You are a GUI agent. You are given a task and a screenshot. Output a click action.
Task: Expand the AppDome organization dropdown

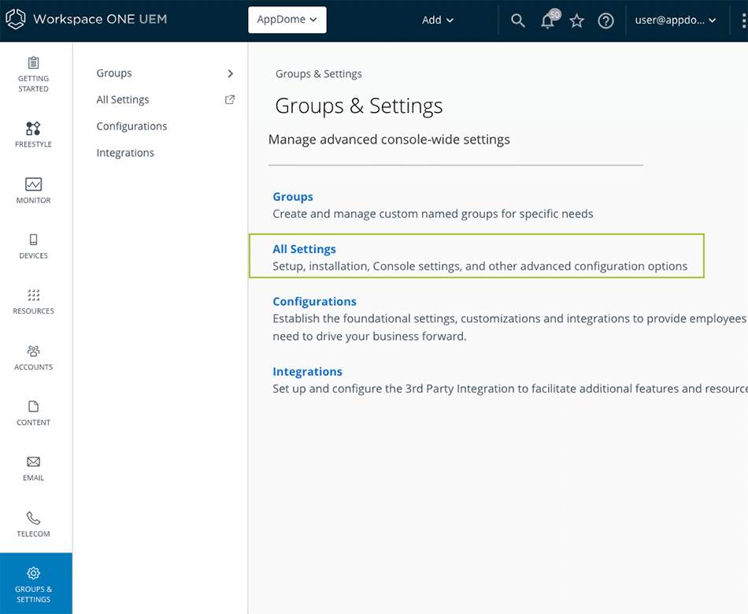pos(287,20)
